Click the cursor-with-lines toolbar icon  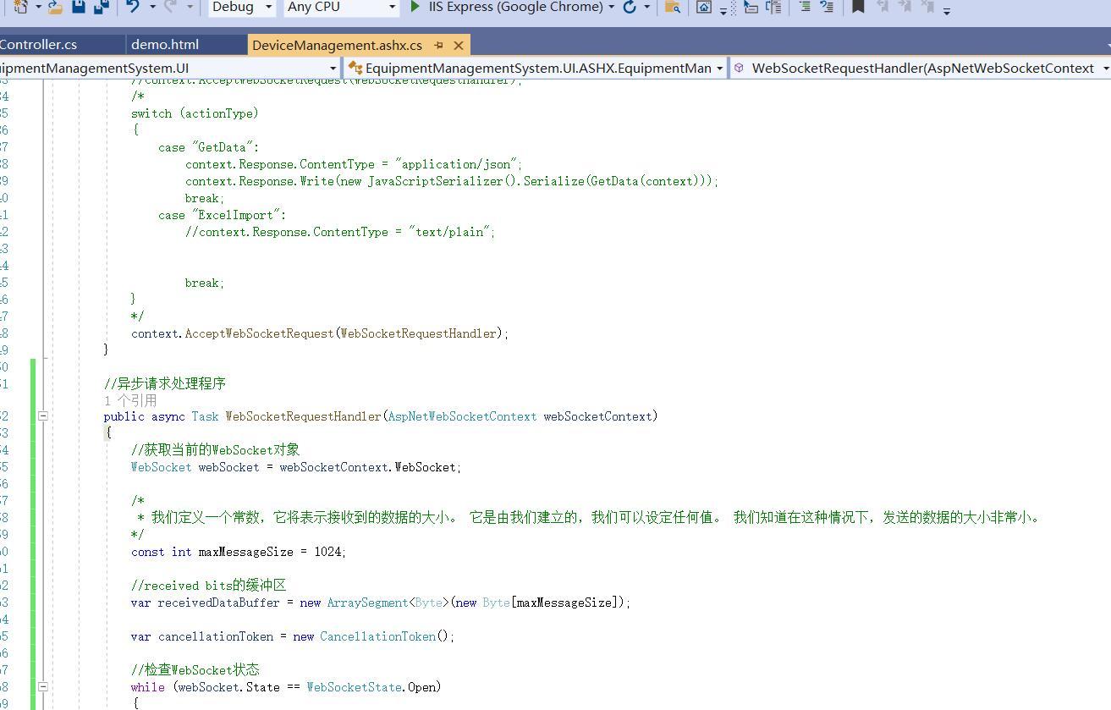point(751,7)
